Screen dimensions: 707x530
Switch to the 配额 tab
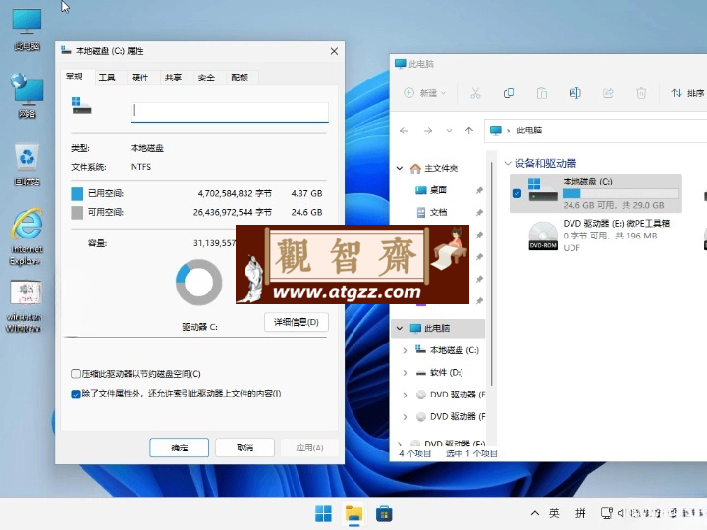(240, 78)
